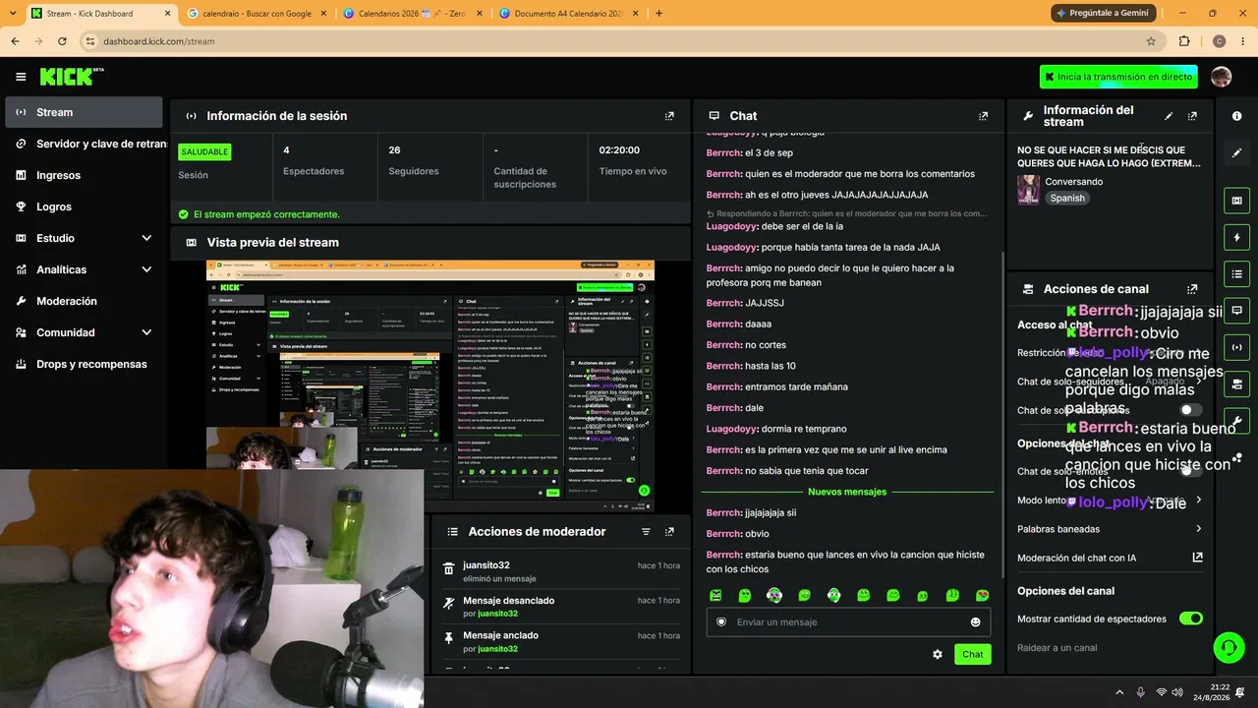Viewport: 1258px width, 708px height.
Task: Click the Nuevos mensajes divider label
Action: 847,492
